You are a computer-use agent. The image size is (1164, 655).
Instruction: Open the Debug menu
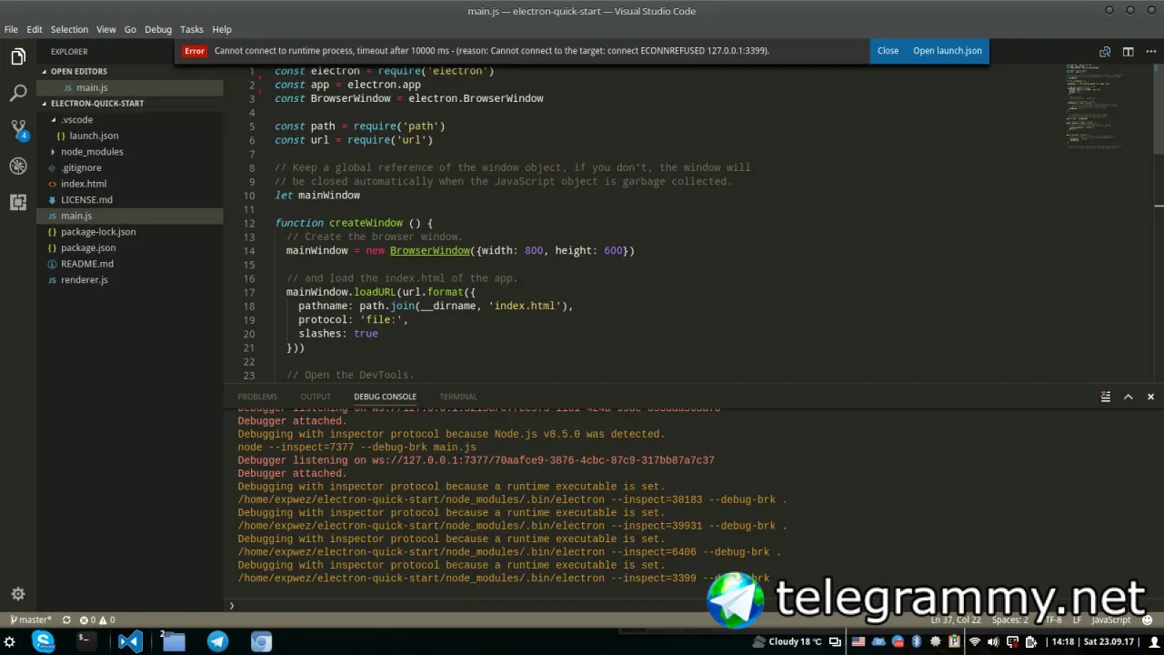(x=158, y=29)
